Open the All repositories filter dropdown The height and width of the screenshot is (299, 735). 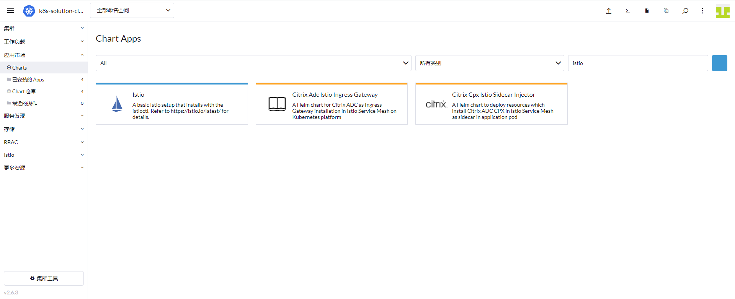point(253,63)
